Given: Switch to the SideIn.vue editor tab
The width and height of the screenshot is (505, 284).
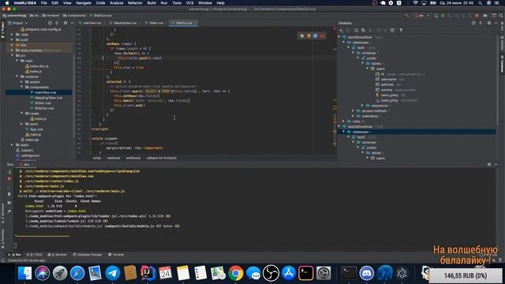Looking at the screenshot, I should pyautogui.click(x=155, y=23).
